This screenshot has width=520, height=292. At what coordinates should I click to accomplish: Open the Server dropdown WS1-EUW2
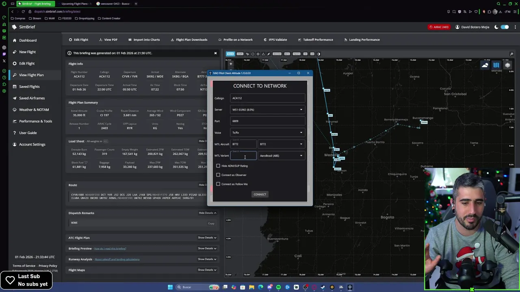click(267, 109)
